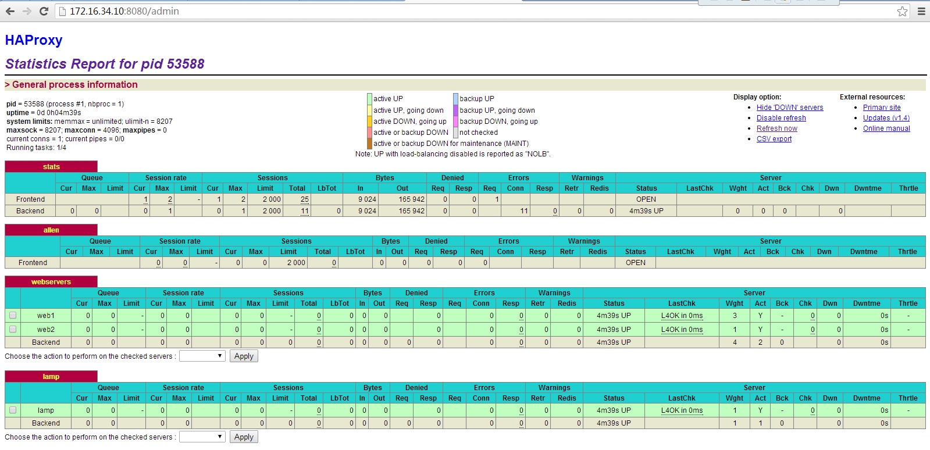
Task: Click the web1 server name cell
Action: pyautogui.click(x=46, y=316)
